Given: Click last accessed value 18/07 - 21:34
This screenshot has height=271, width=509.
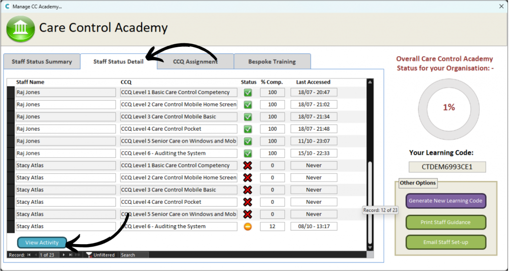Looking at the screenshot, I should click(314, 117).
